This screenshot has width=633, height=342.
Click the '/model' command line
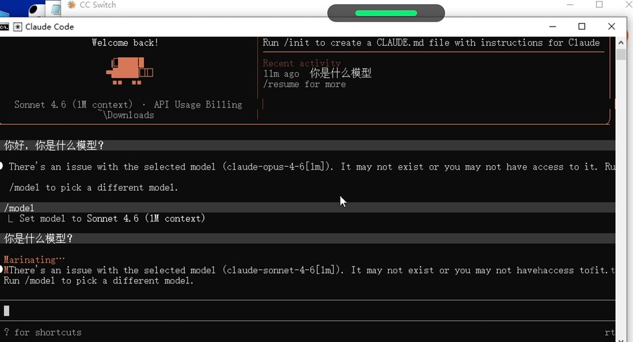point(308,207)
